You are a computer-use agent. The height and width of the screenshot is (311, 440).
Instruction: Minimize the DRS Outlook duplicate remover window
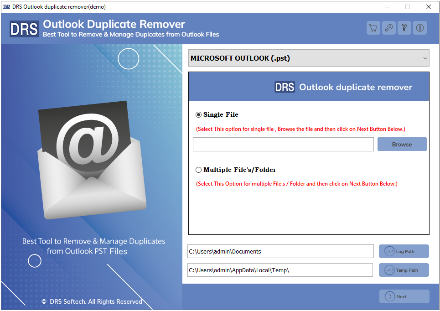click(387, 7)
